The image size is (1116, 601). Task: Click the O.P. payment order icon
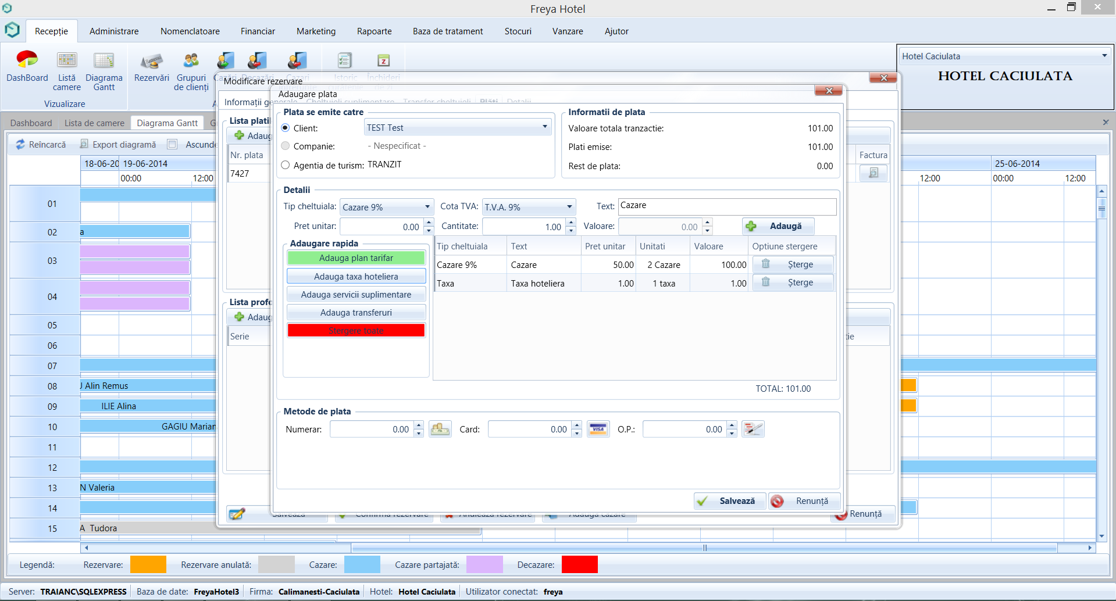[753, 430]
